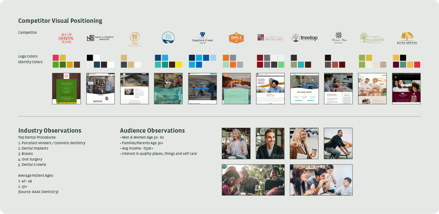Select the Porcelain Veneers / Cosmetic dentistry line
439x214 pixels.
click(52, 143)
